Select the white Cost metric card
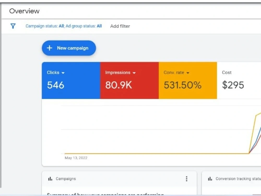The image size is (261, 196). (239, 80)
